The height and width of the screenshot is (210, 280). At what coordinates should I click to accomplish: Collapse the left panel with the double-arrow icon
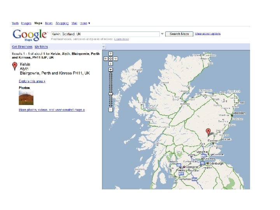point(103,47)
